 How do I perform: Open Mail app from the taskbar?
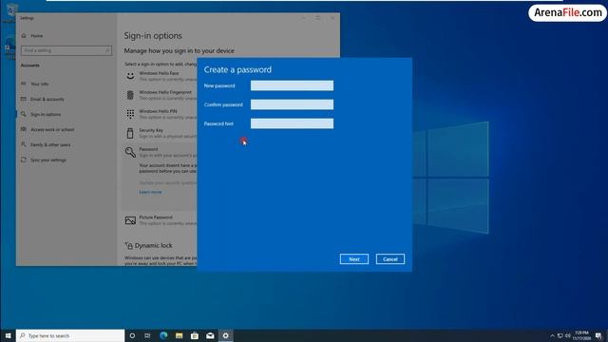[x=210, y=335]
